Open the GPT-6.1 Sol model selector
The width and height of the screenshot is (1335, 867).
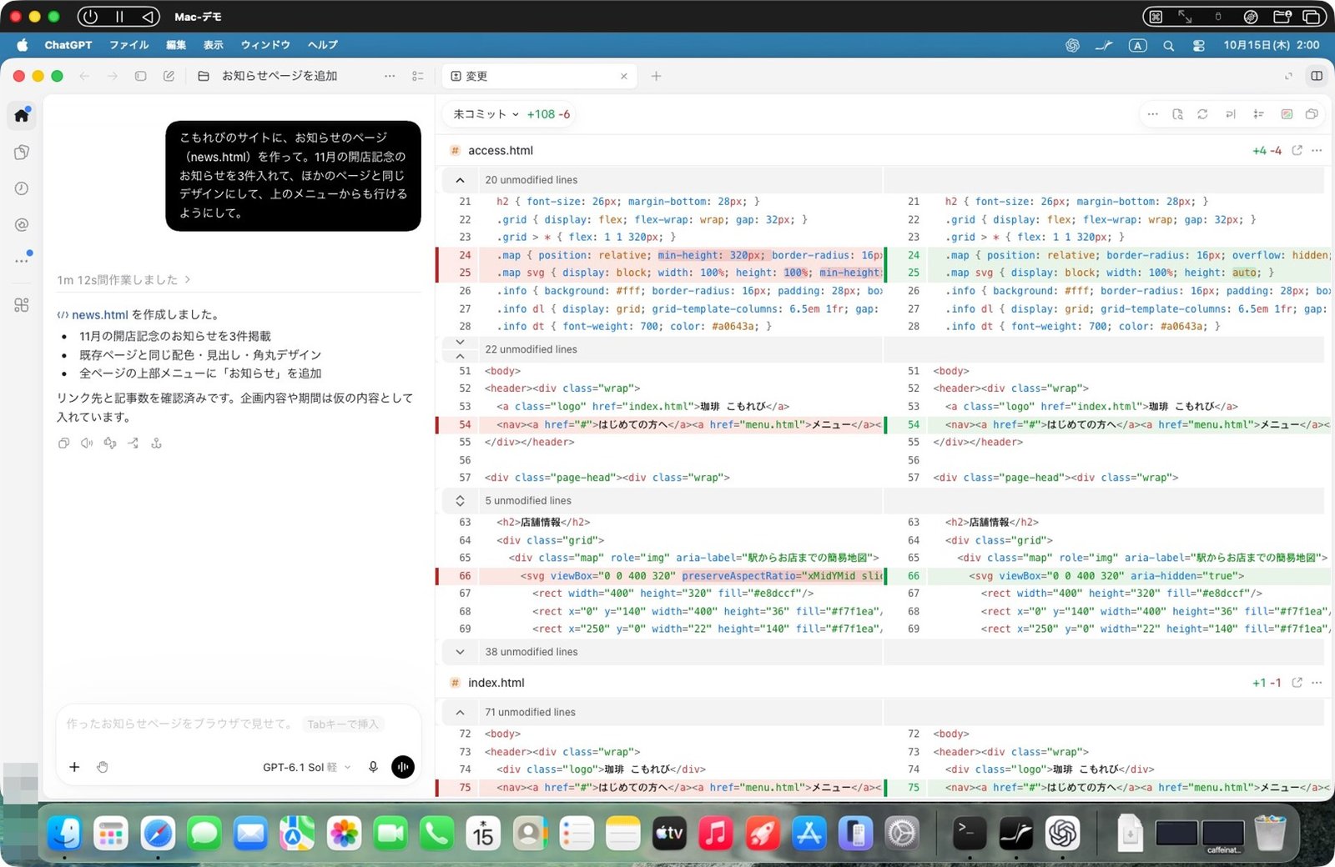click(x=306, y=767)
